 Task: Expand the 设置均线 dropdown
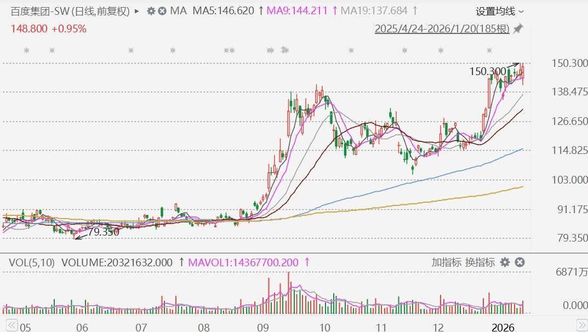(499, 11)
